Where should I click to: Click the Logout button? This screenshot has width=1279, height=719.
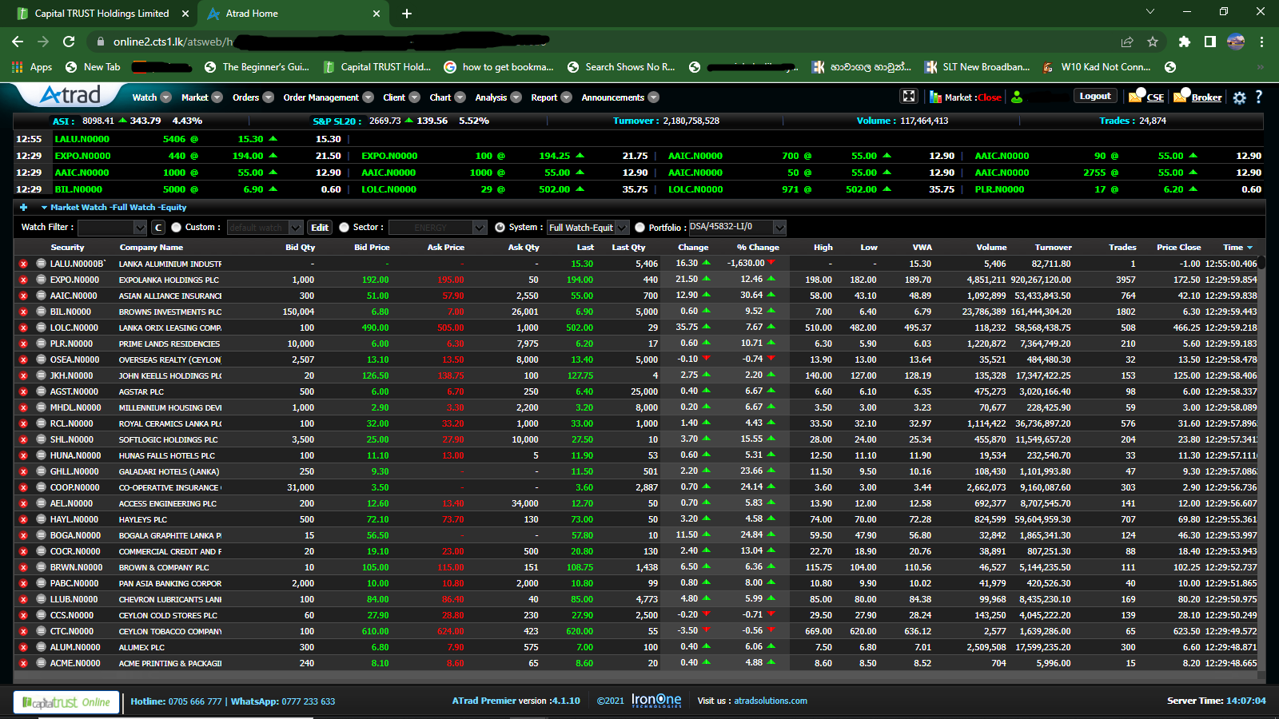click(x=1095, y=96)
